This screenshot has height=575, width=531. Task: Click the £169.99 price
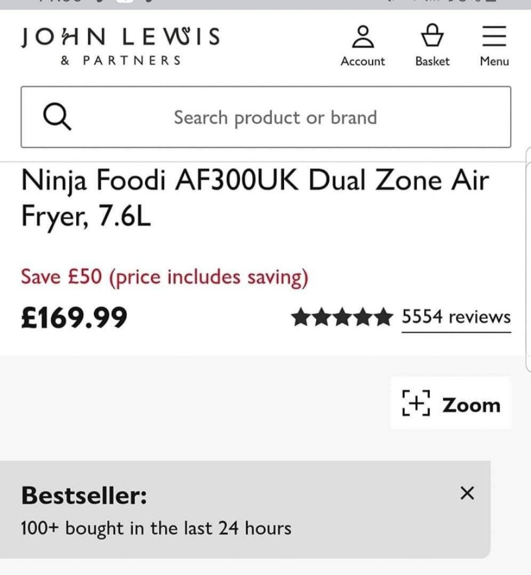(x=74, y=317)
